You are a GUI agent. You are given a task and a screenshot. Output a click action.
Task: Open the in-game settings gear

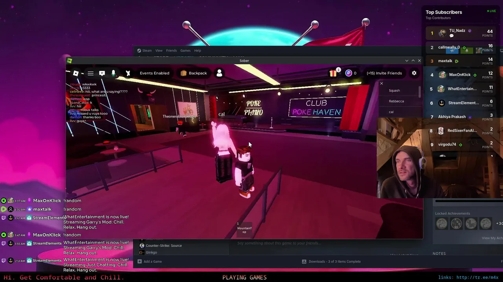(x=414, y=73)
